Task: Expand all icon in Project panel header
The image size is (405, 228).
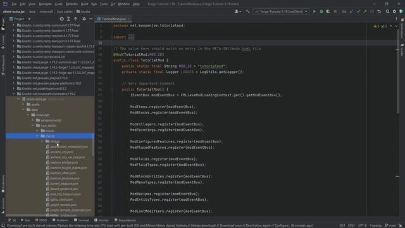Action: pos(68,19)
